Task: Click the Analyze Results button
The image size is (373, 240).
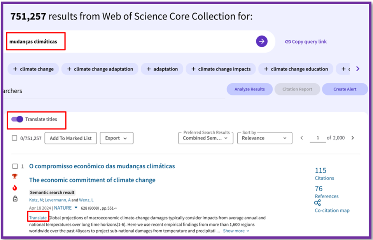Action: click(x=249, y=89)
